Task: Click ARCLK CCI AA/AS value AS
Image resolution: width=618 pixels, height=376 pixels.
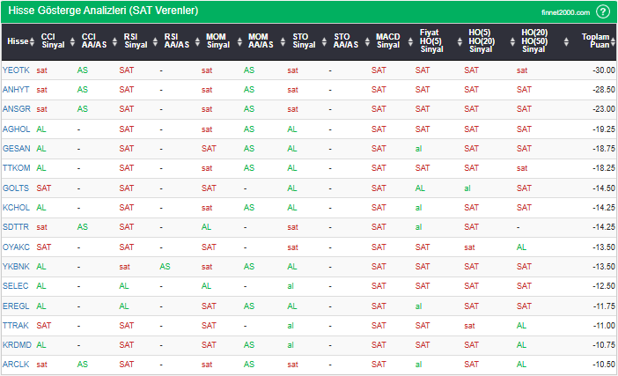Action: (x=83, y=365)
